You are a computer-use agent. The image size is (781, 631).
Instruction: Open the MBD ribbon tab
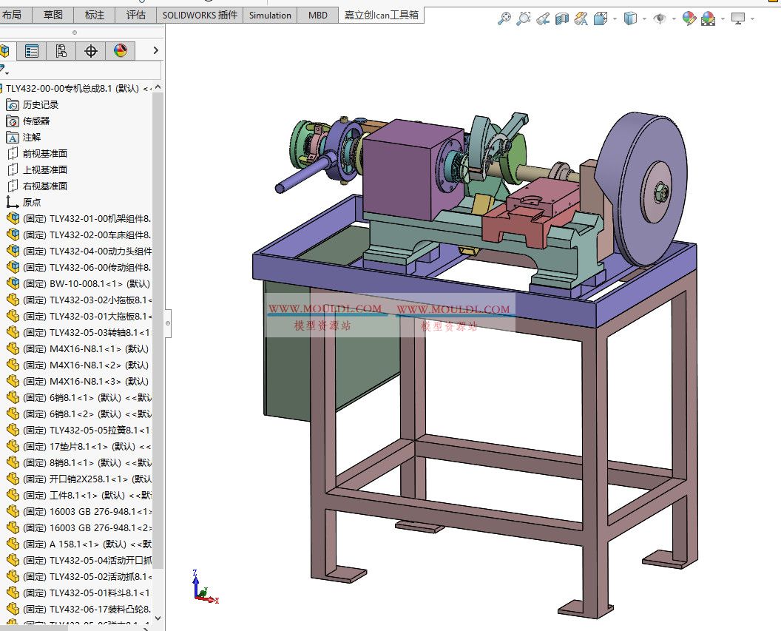tap(317, 15)
